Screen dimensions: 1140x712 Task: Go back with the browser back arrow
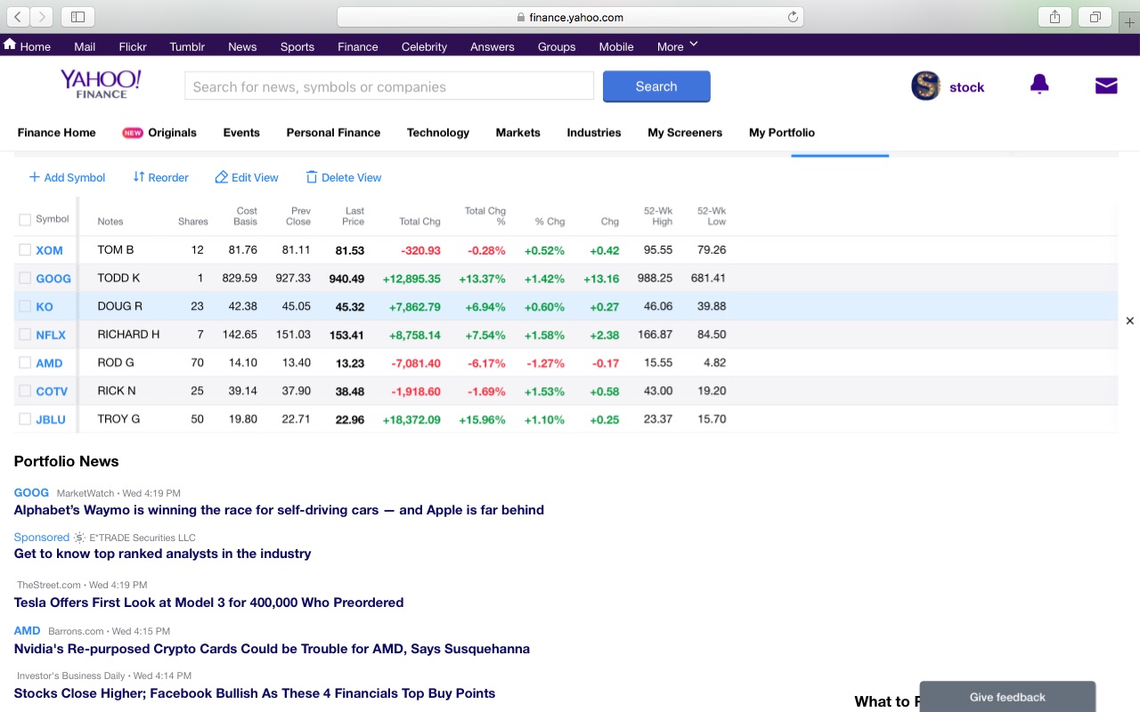click(x=18, y=17)
